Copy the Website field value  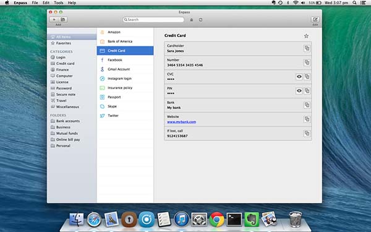click(307, 119)
